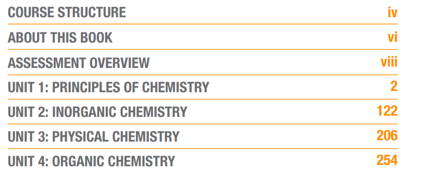Image resolution: width=425 pixels, height=172 pixels.
Task: Select page number 122
Action: click(x=387, y=111)
